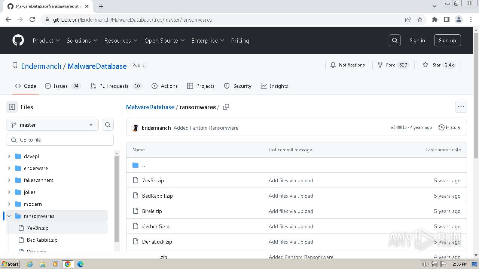
Task: Expand the Solutions navigation menu
Action: 82,40
